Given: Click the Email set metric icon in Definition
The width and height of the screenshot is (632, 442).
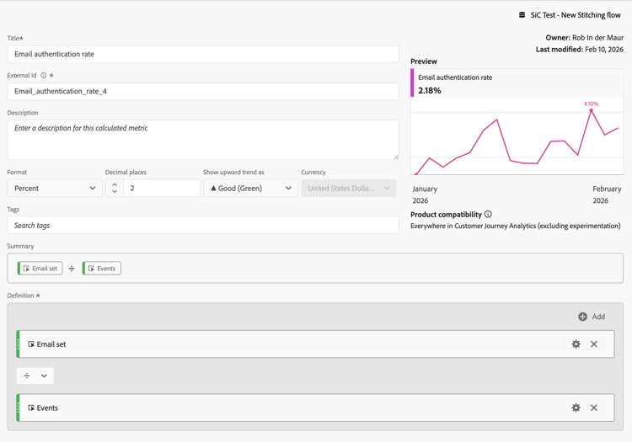Looking at the screenshot, I should (31, 344).
